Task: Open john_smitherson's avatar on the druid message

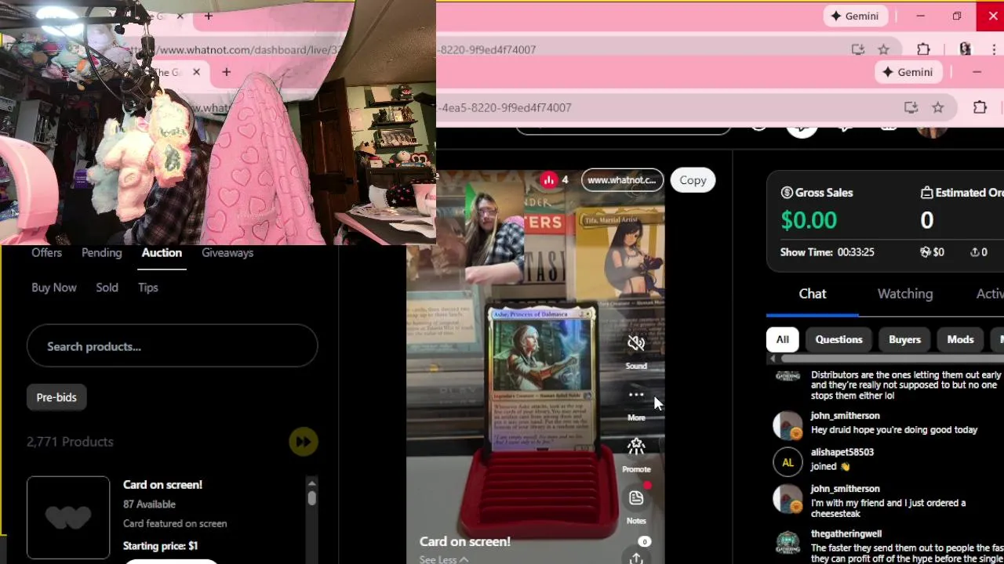Action: tap(788, 425)
